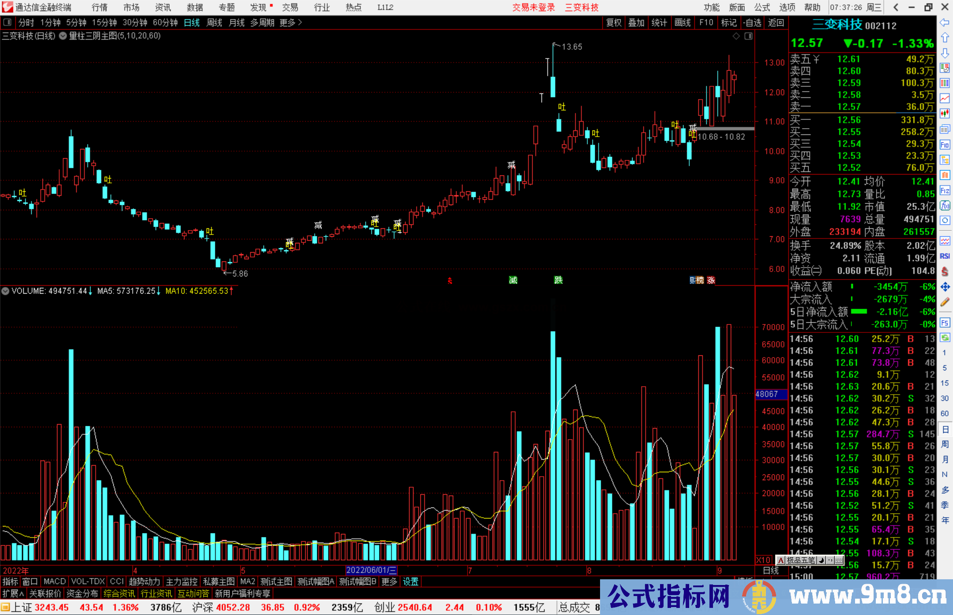Viewport: 953px width, 615px height.
Task: Click the green refresh sidebar icon
Action: (x=945, y=338)
